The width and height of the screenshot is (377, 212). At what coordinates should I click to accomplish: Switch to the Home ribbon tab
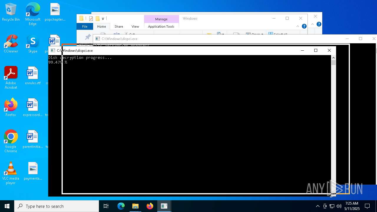(102, 26)
